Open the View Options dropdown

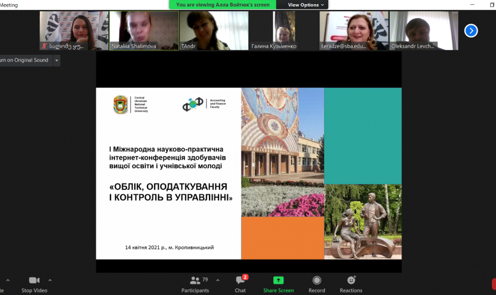[306, 5]
